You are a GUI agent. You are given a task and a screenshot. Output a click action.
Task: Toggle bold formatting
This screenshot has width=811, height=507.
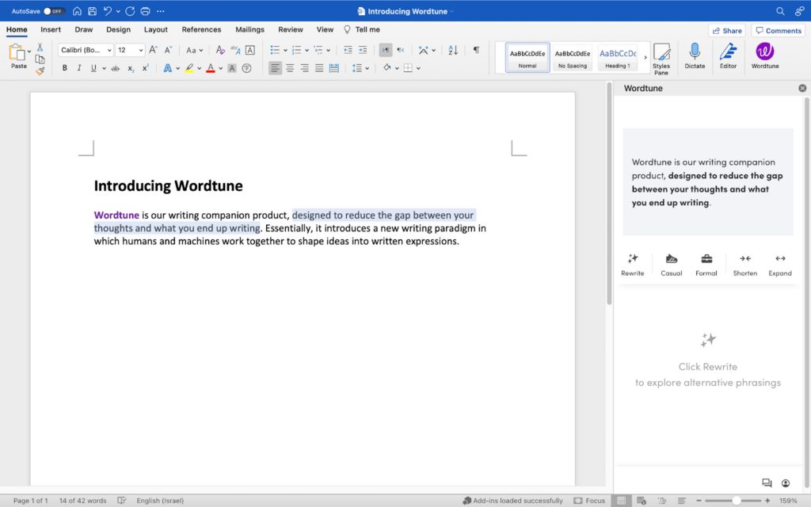[x=65, y=68]
